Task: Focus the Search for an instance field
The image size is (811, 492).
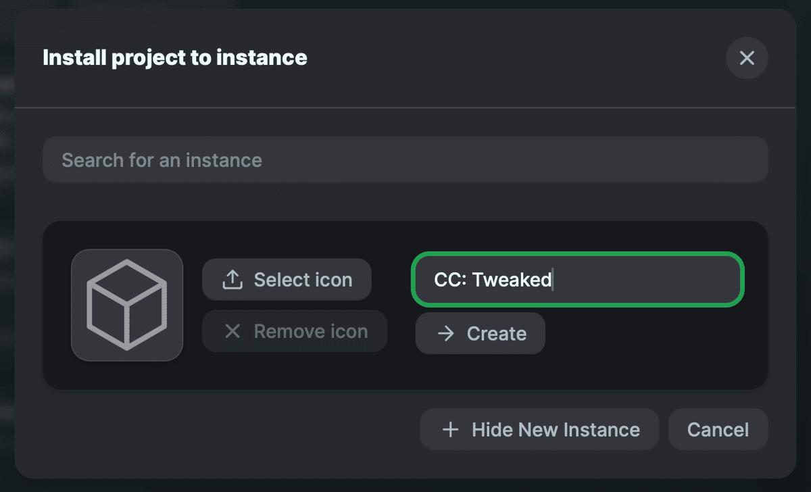Action: click(405, 160)
